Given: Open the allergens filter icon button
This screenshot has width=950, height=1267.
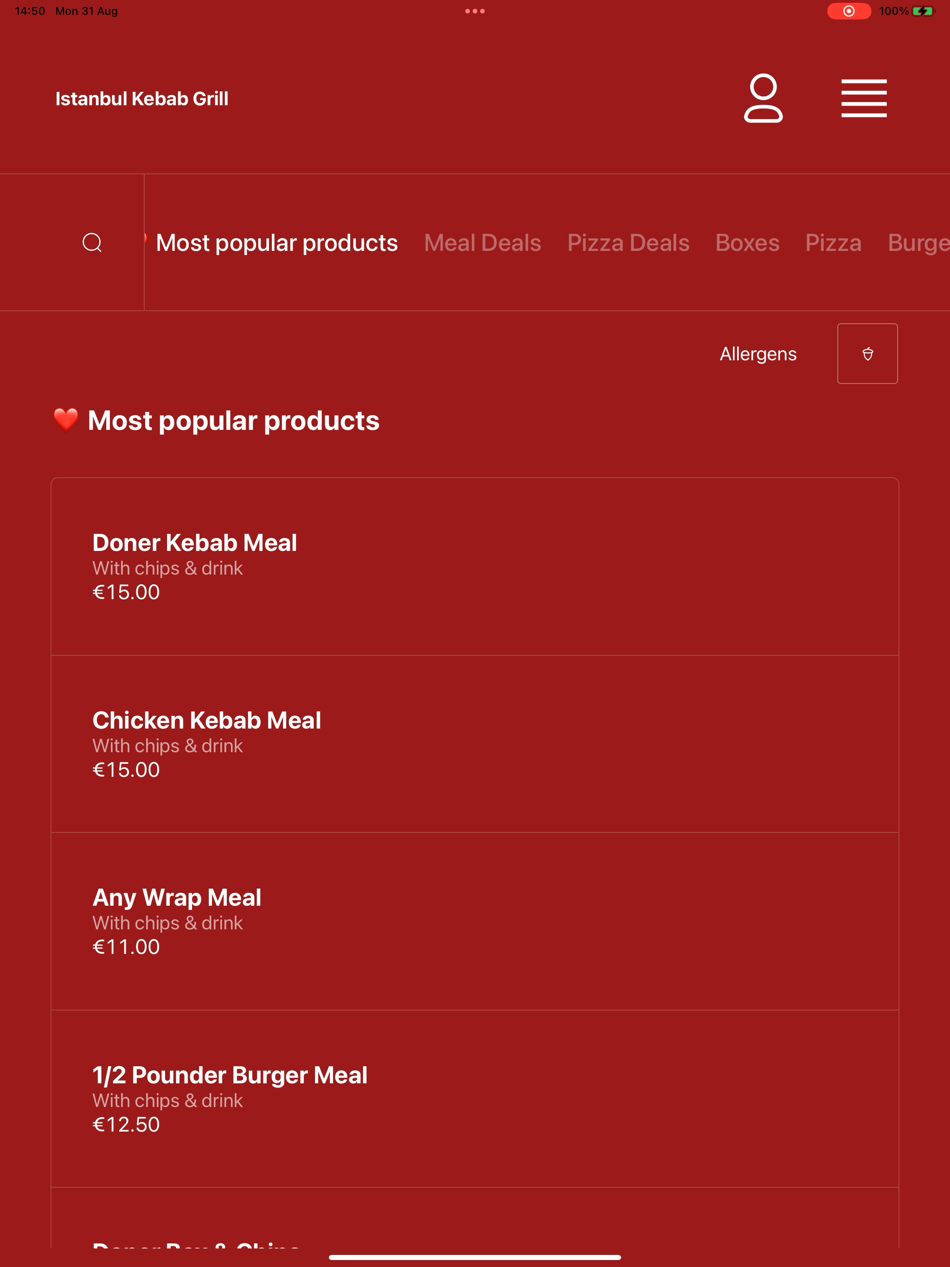Looking at the screenshot, I should click(867, 353).
